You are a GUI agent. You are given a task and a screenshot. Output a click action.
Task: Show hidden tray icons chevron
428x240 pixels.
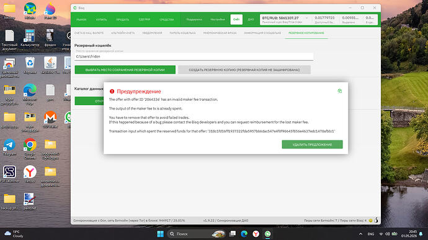pos(360,234)
